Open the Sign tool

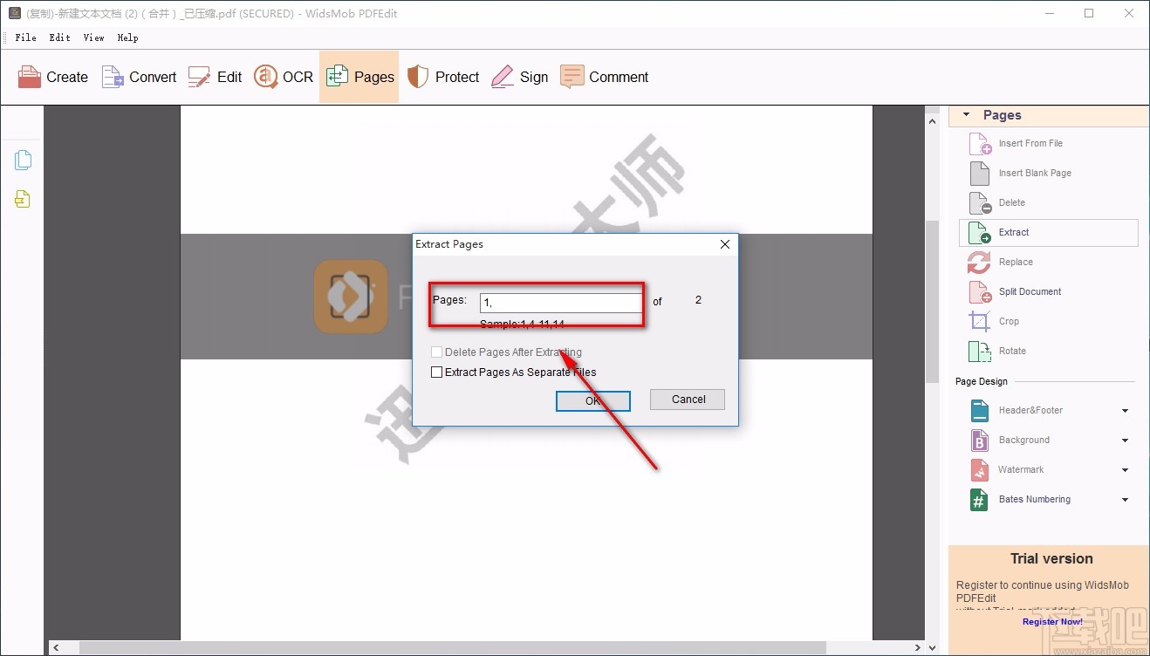[520, 77]
